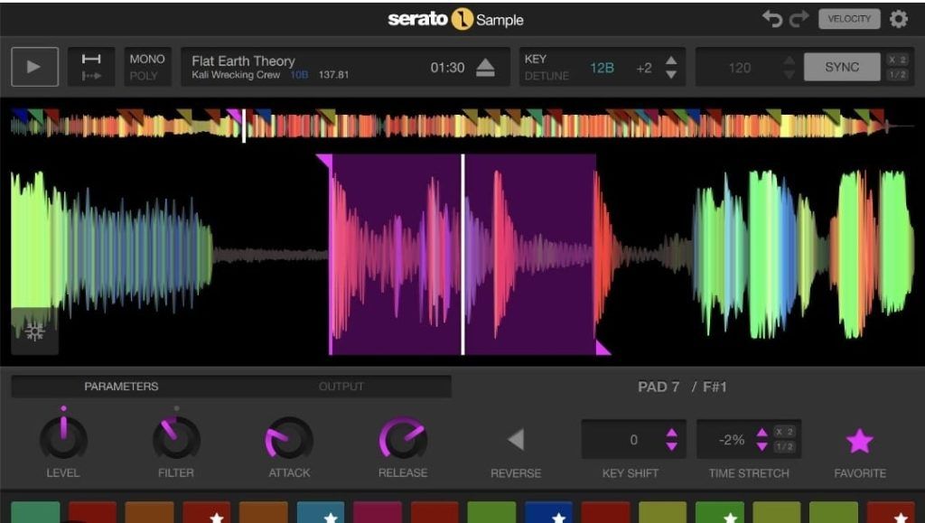Click the redo arrow icon
This screenshot has width=925, height=523.
point(799,19)
